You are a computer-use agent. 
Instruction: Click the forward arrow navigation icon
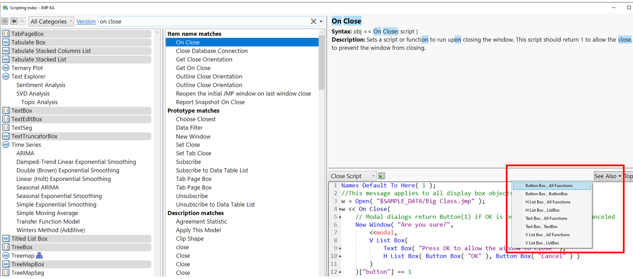point(22,21)
